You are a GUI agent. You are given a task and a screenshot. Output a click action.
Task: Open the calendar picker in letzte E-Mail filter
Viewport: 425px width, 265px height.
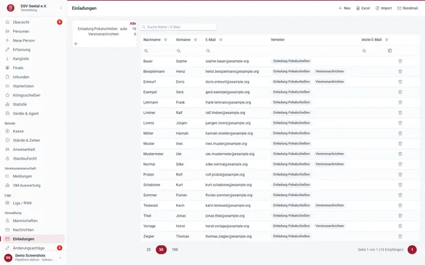(390, 50)
